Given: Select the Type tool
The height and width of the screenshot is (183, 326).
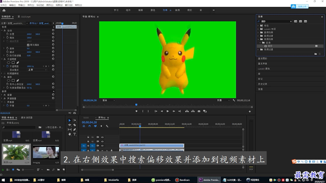Looking at the screenshot, I should coord(75,134).
